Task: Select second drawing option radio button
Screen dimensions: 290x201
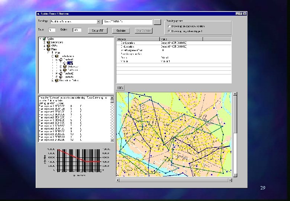Action: (x=169, y=31)
